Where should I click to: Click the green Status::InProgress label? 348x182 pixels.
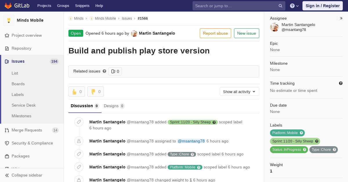pos(289,150)
